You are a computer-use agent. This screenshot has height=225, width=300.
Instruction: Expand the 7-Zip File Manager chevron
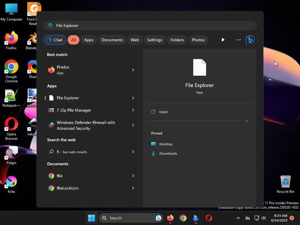(133, 110)
